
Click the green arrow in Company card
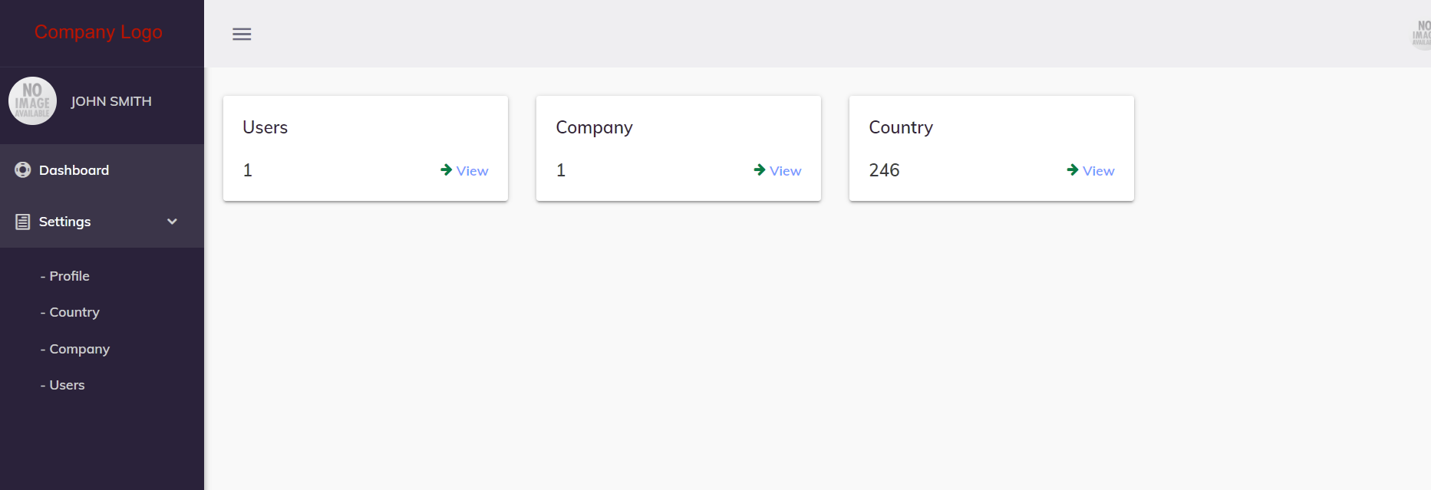[x=759, y=170]
